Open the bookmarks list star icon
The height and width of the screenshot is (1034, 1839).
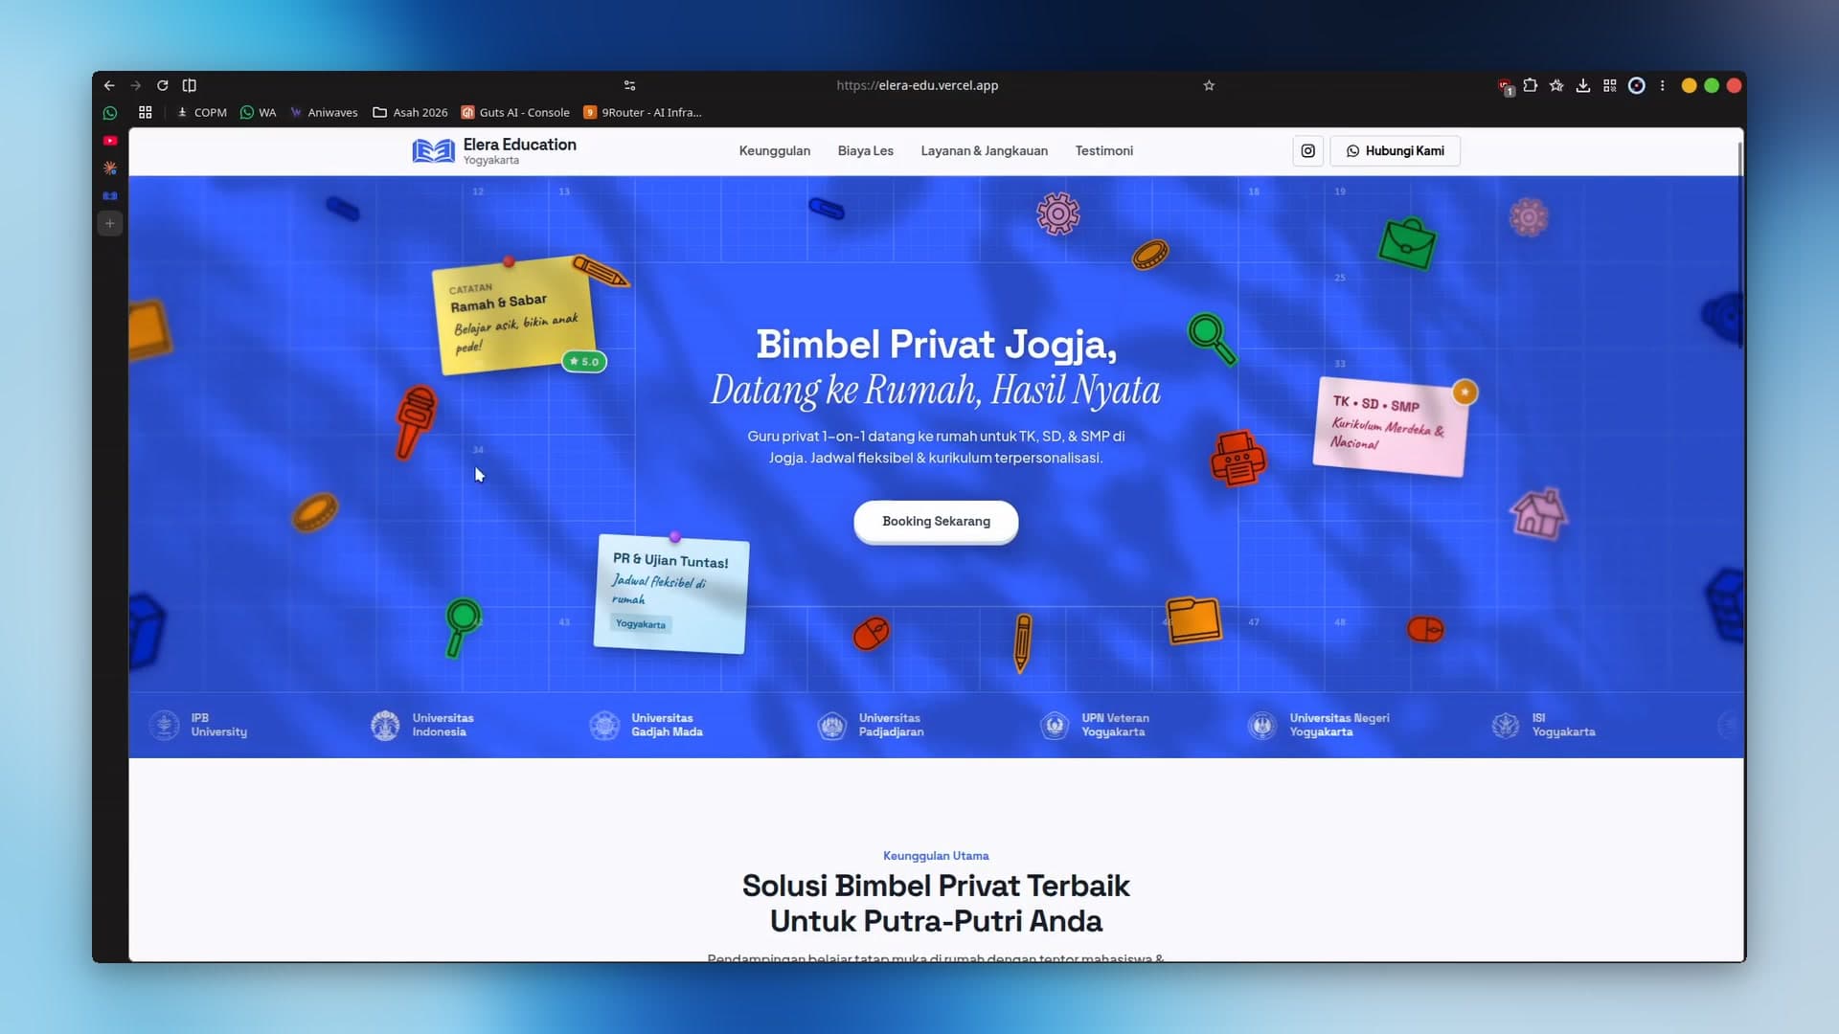1556,85
